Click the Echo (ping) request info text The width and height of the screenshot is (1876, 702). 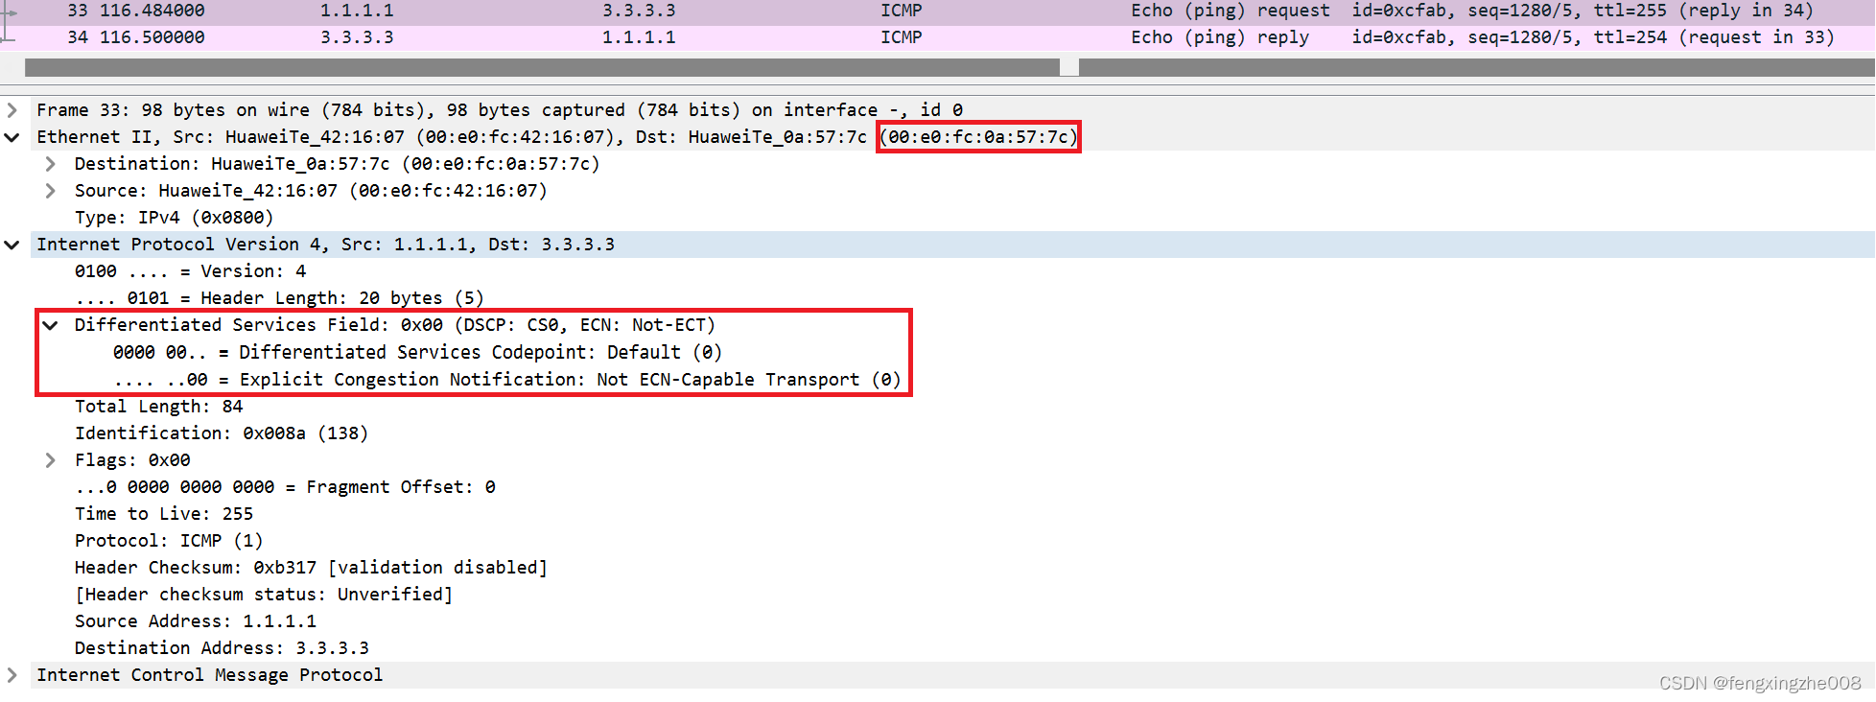click(1231, 11)
